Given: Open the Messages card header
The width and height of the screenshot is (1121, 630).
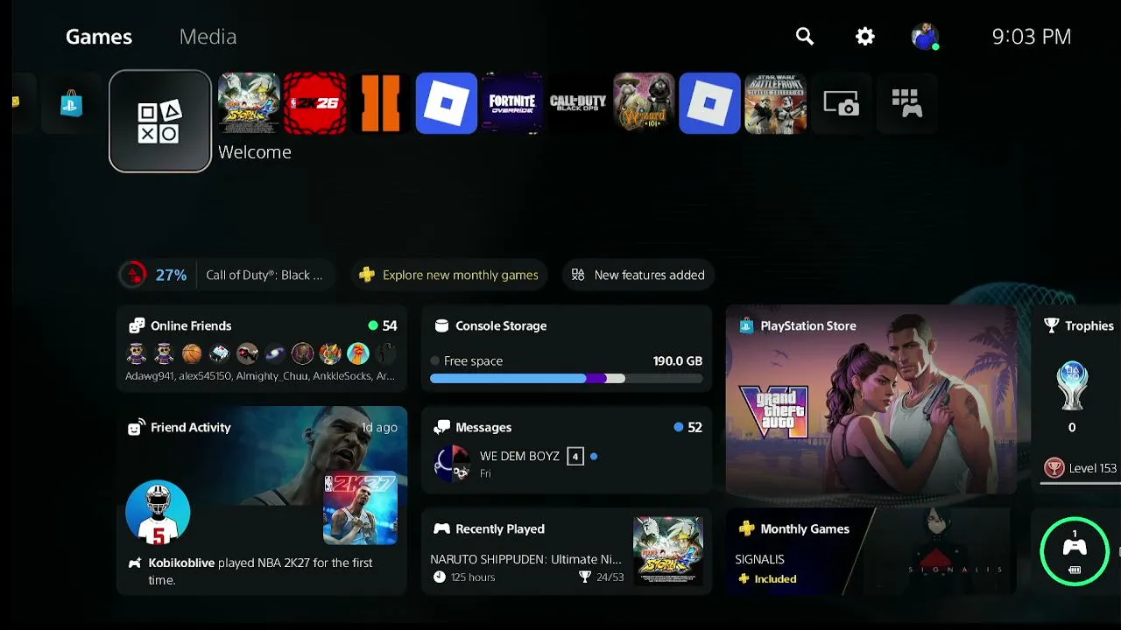Looking at the screenshot, I should coord(473,427).
